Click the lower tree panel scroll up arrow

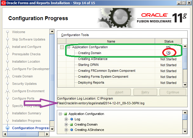(185, 113)
